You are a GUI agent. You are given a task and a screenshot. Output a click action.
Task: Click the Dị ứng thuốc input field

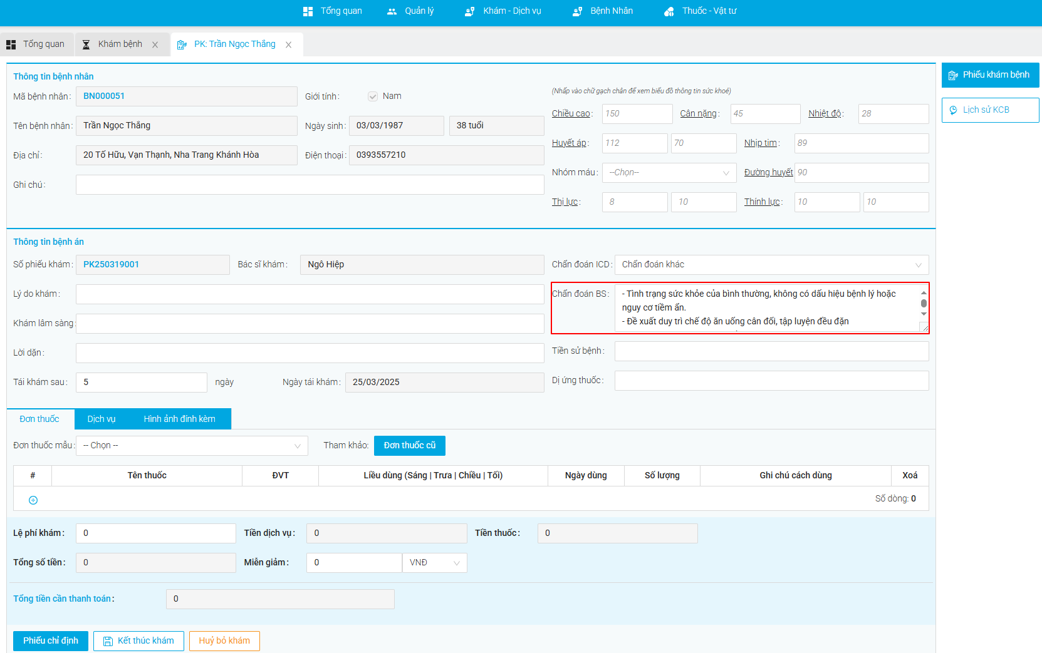771,381
